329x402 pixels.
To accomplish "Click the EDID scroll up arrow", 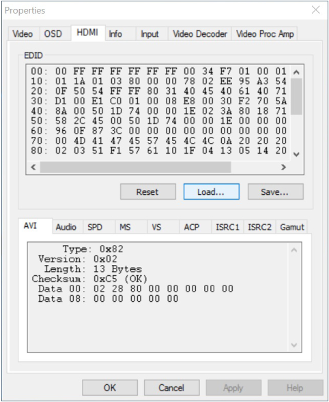I will [296, 72].
